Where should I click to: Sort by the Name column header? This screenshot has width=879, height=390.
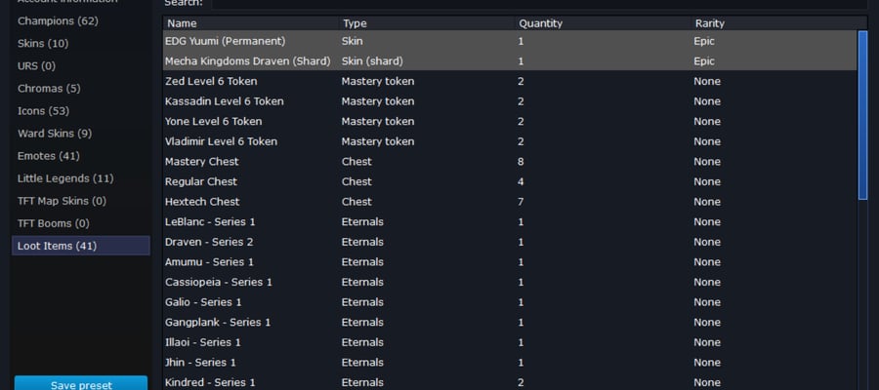tap(251, 23)
